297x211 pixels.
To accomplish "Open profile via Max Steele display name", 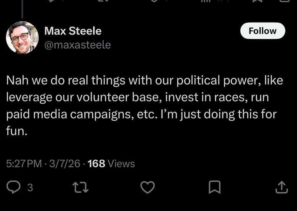I will click(73, 31).
